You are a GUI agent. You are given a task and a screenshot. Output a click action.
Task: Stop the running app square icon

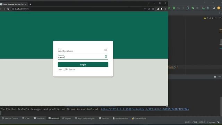tap(197, 8)
